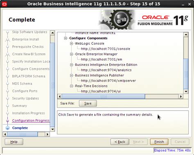The width and height of the screenshot is (194, 155).
Task: Click summary tree scroll right arrow
Action: pyautogui.click(x=181, y=96)
